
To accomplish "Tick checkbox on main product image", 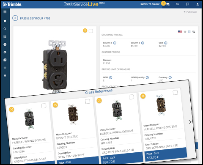I will click(91, 31).
